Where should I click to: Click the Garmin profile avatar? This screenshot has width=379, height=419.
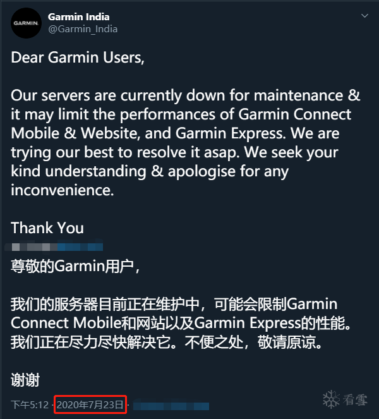pos(26,23)
